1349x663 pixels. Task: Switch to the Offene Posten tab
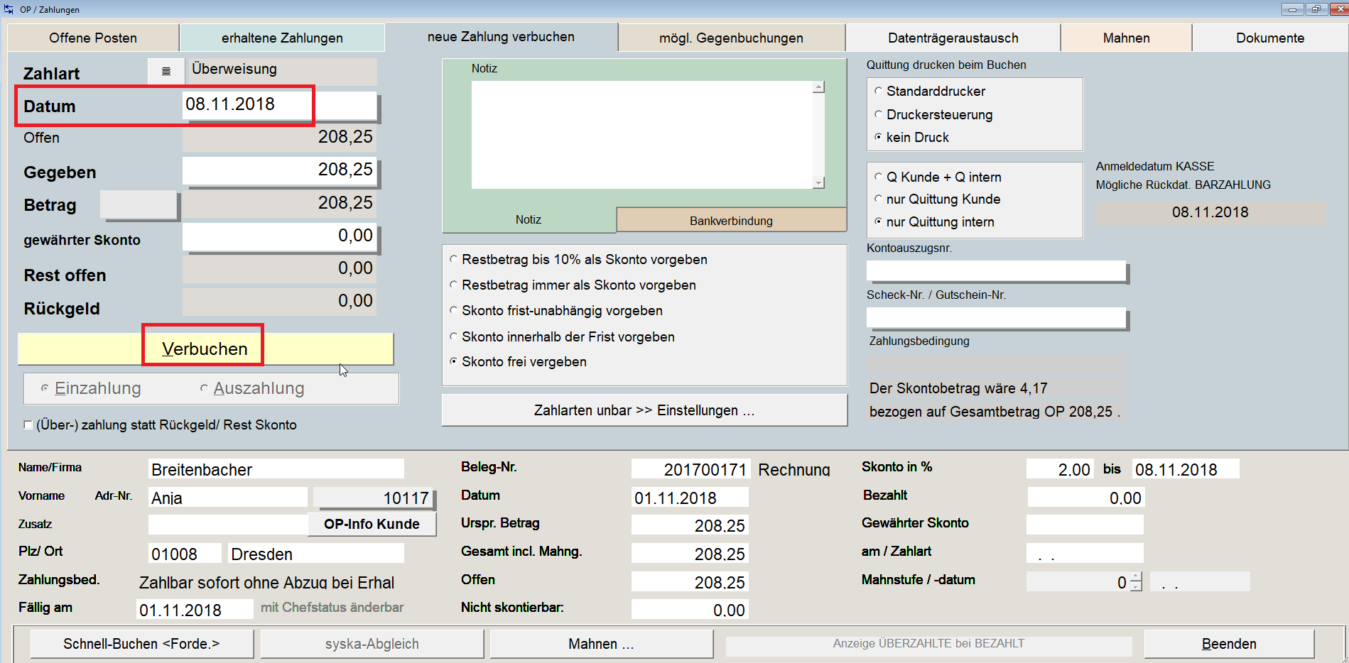(x=93, y=38)
